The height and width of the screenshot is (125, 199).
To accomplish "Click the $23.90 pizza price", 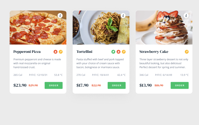I will [20, 85].
